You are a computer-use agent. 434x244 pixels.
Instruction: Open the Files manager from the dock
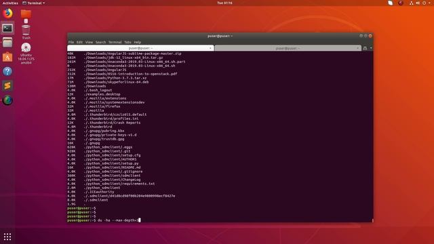coord(7,42)
